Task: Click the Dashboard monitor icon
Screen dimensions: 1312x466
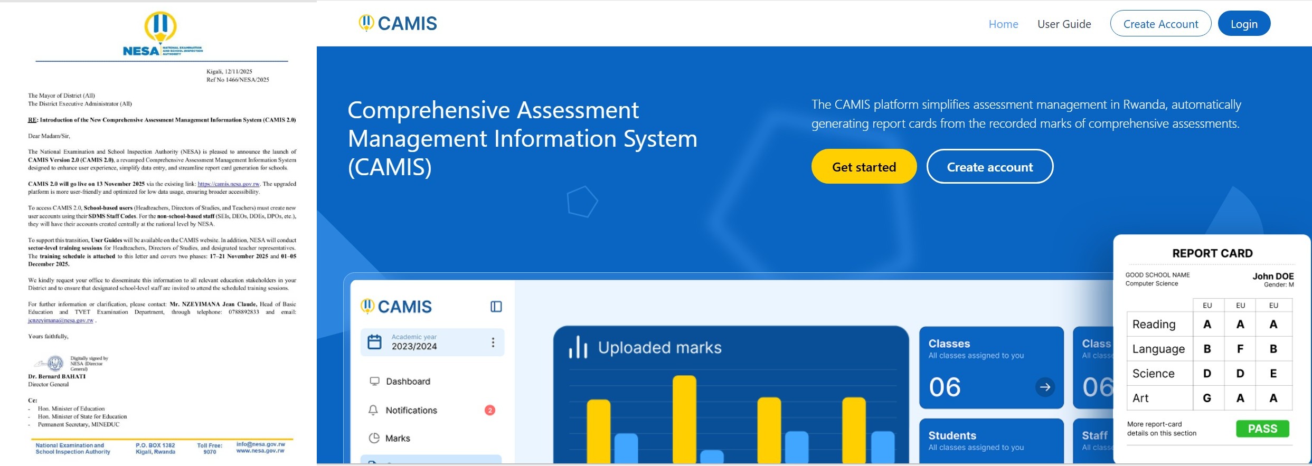Action: point(374,381)
